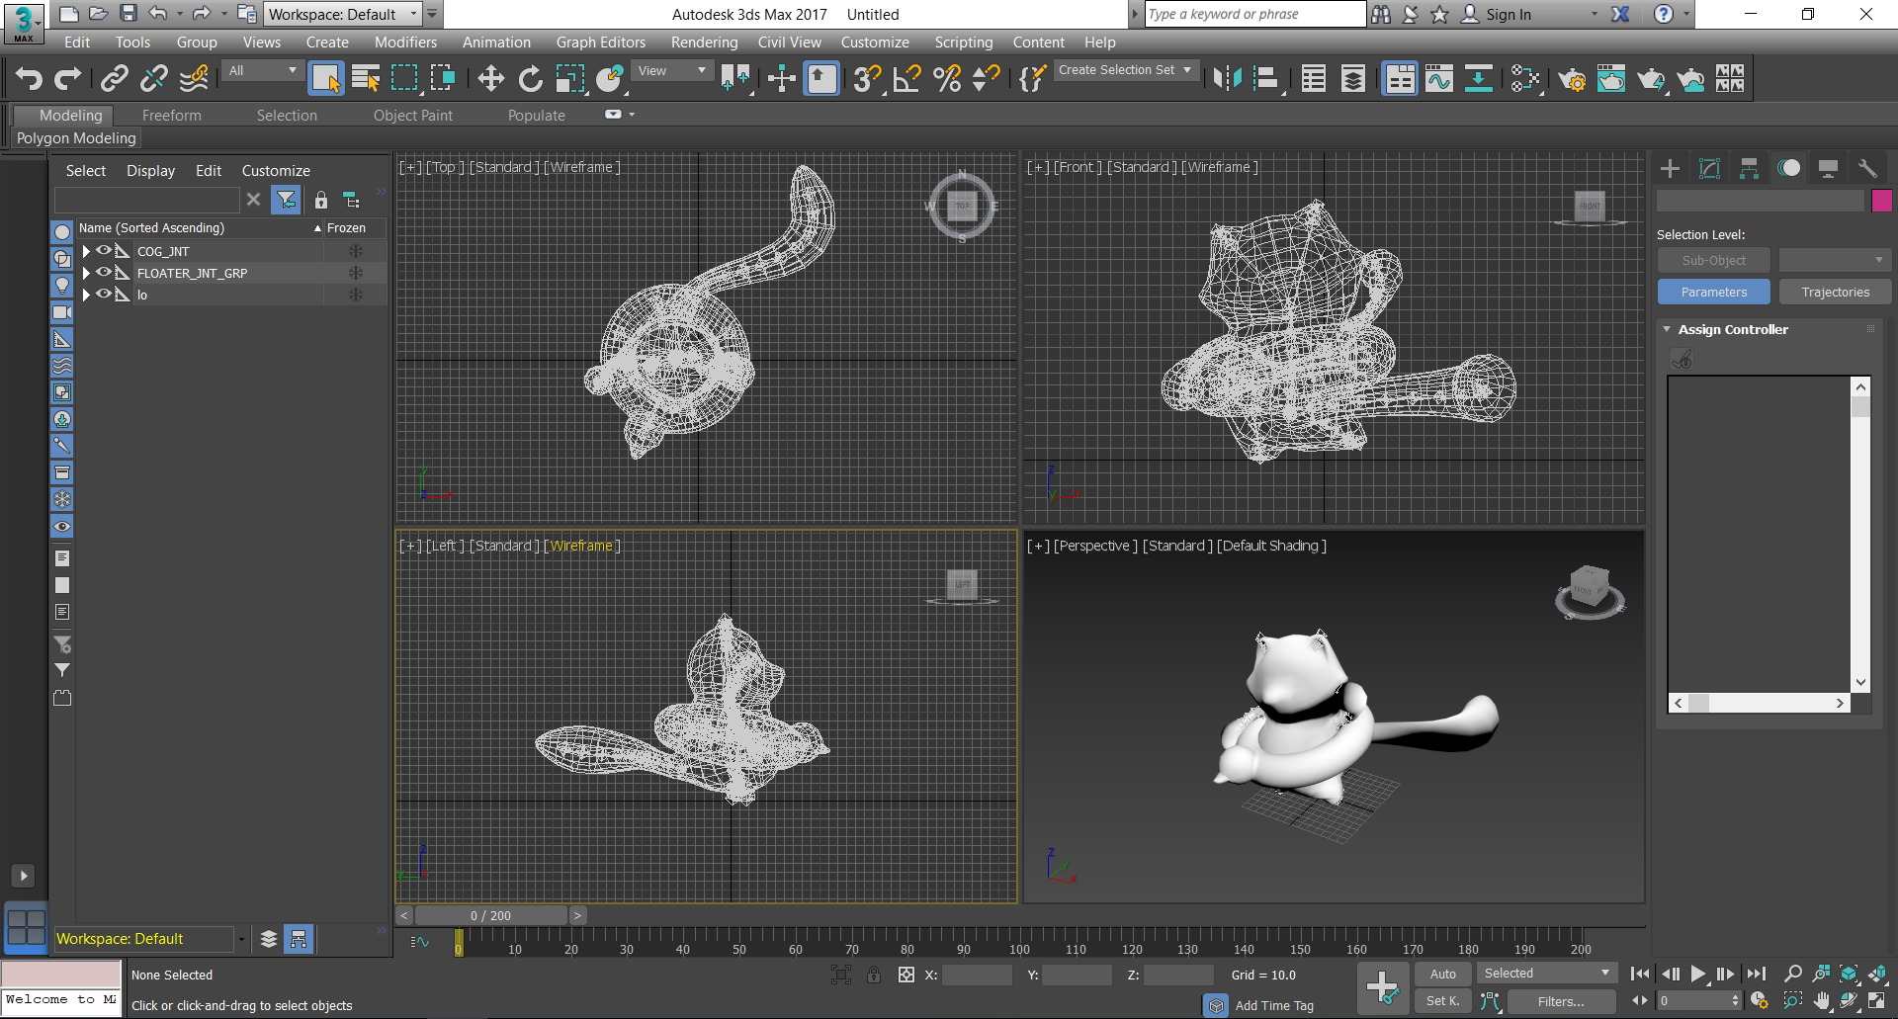Viewport: 1898px width, 1019px height.
Task: Activate the Pan View hand tool
Action: 1822,1000
